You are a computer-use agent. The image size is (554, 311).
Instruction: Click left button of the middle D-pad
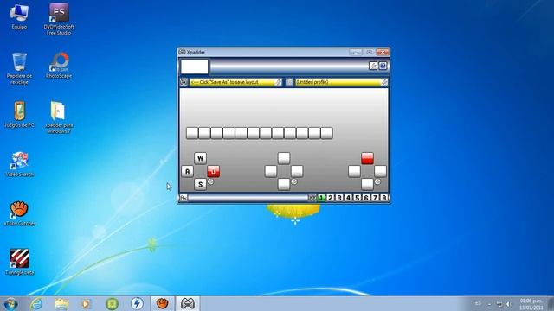point(271,171)
